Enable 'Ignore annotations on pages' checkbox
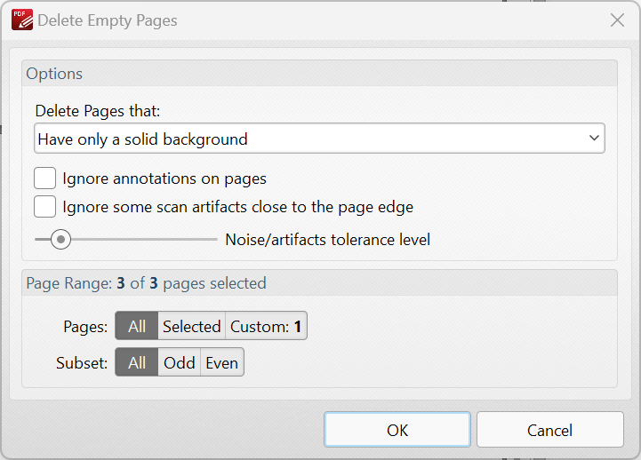This screenshot has width=641, height=460. tap(45, 178)
